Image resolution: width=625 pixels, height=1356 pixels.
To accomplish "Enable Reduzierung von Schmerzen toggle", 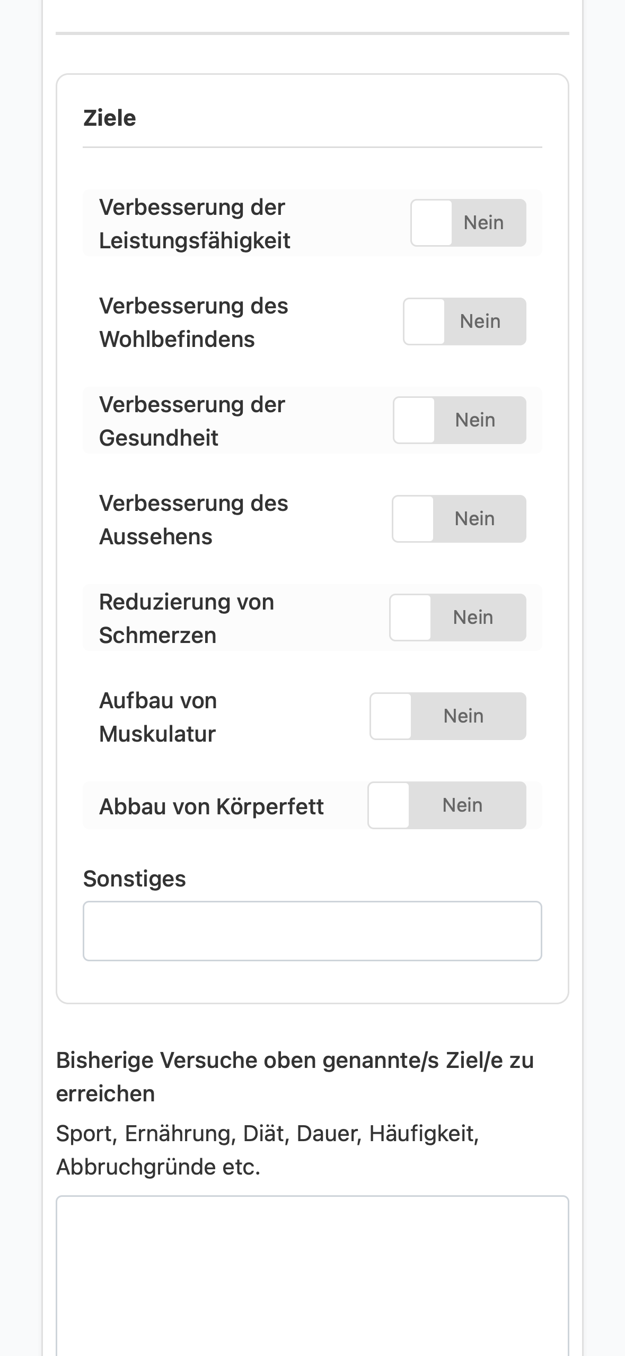I will tap(457, 618).
